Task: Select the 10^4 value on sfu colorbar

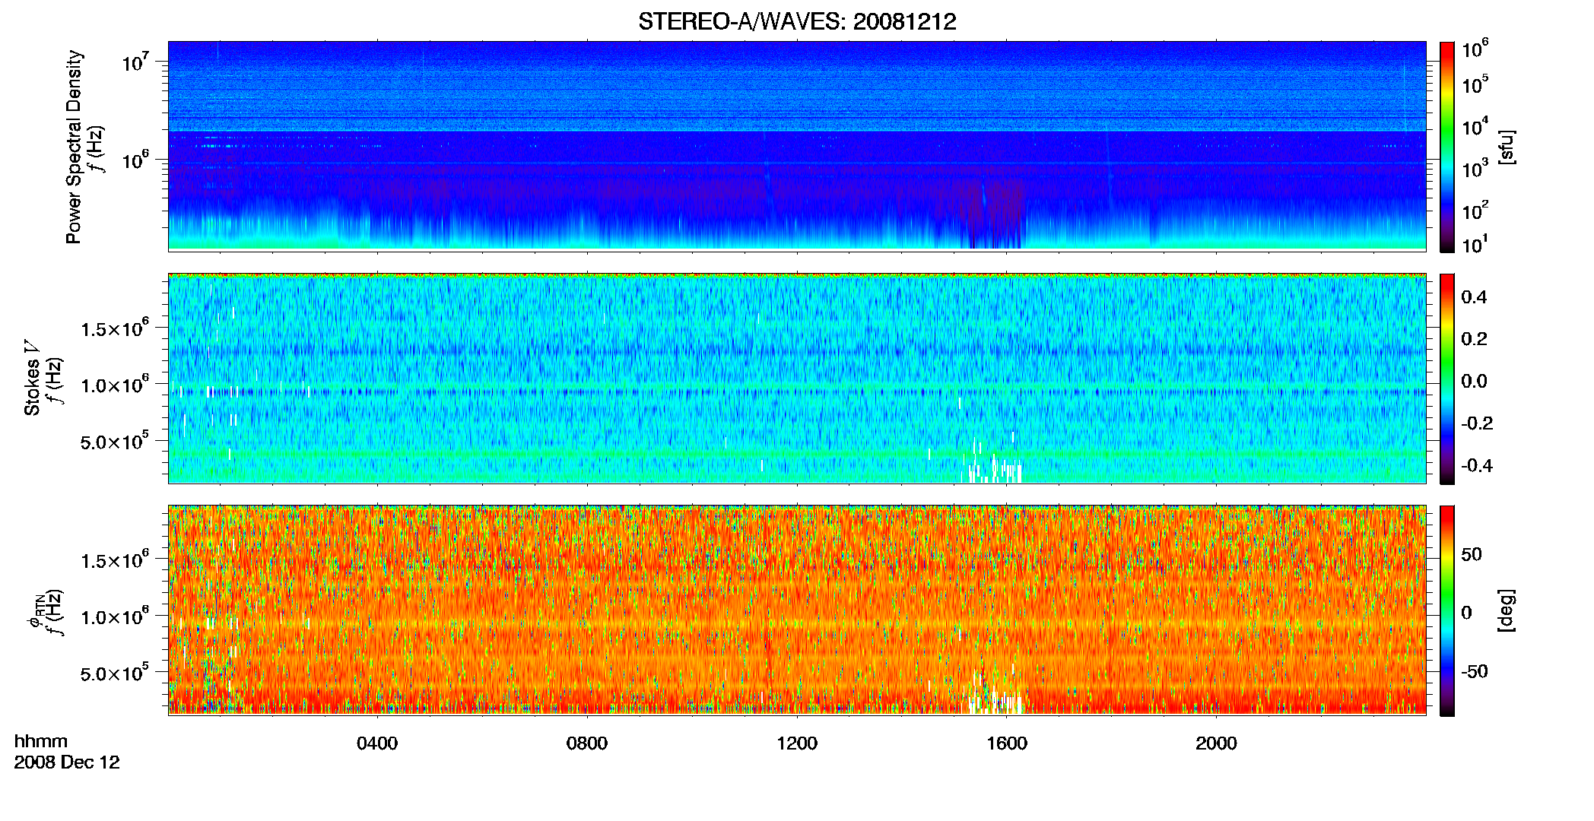Action: (x=1475, y=126)
